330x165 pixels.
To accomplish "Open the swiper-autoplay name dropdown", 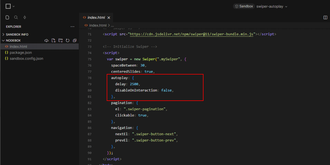I will click(x=272, y=6).
